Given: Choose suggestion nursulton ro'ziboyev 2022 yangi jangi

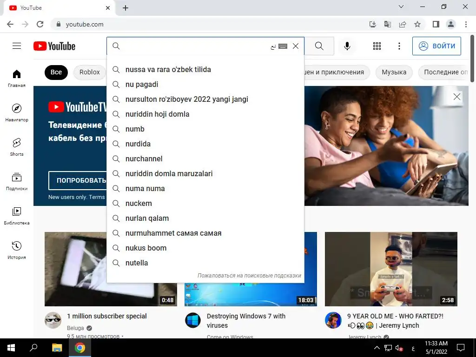Looking at the screenshot, I should [205, 99].
